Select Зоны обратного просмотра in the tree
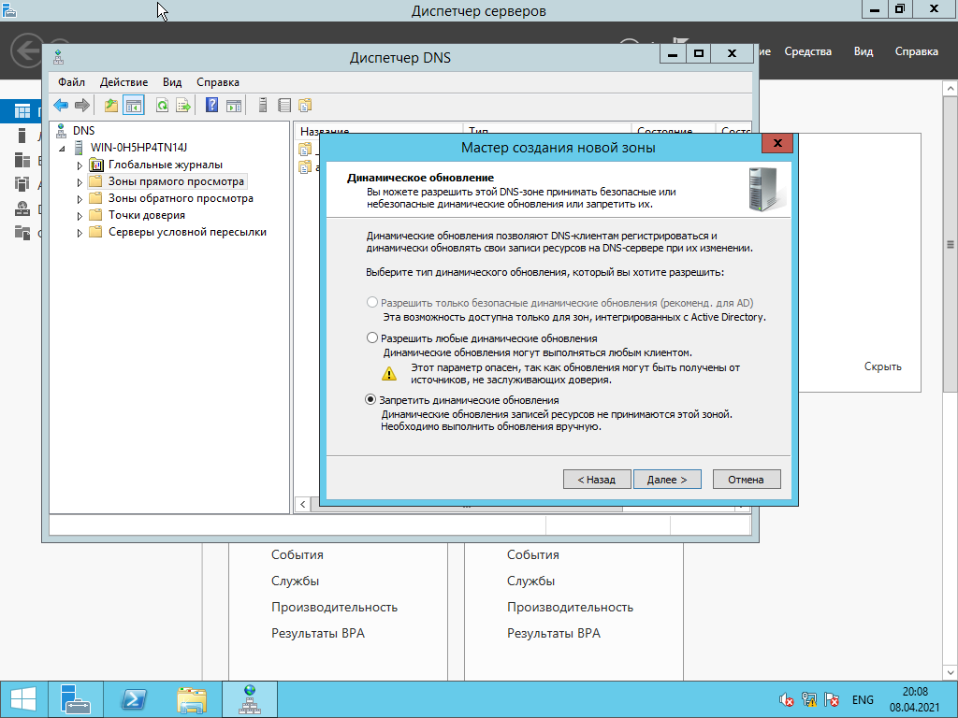The width and height of the screenshot is (958, 718). coord(181,198)
